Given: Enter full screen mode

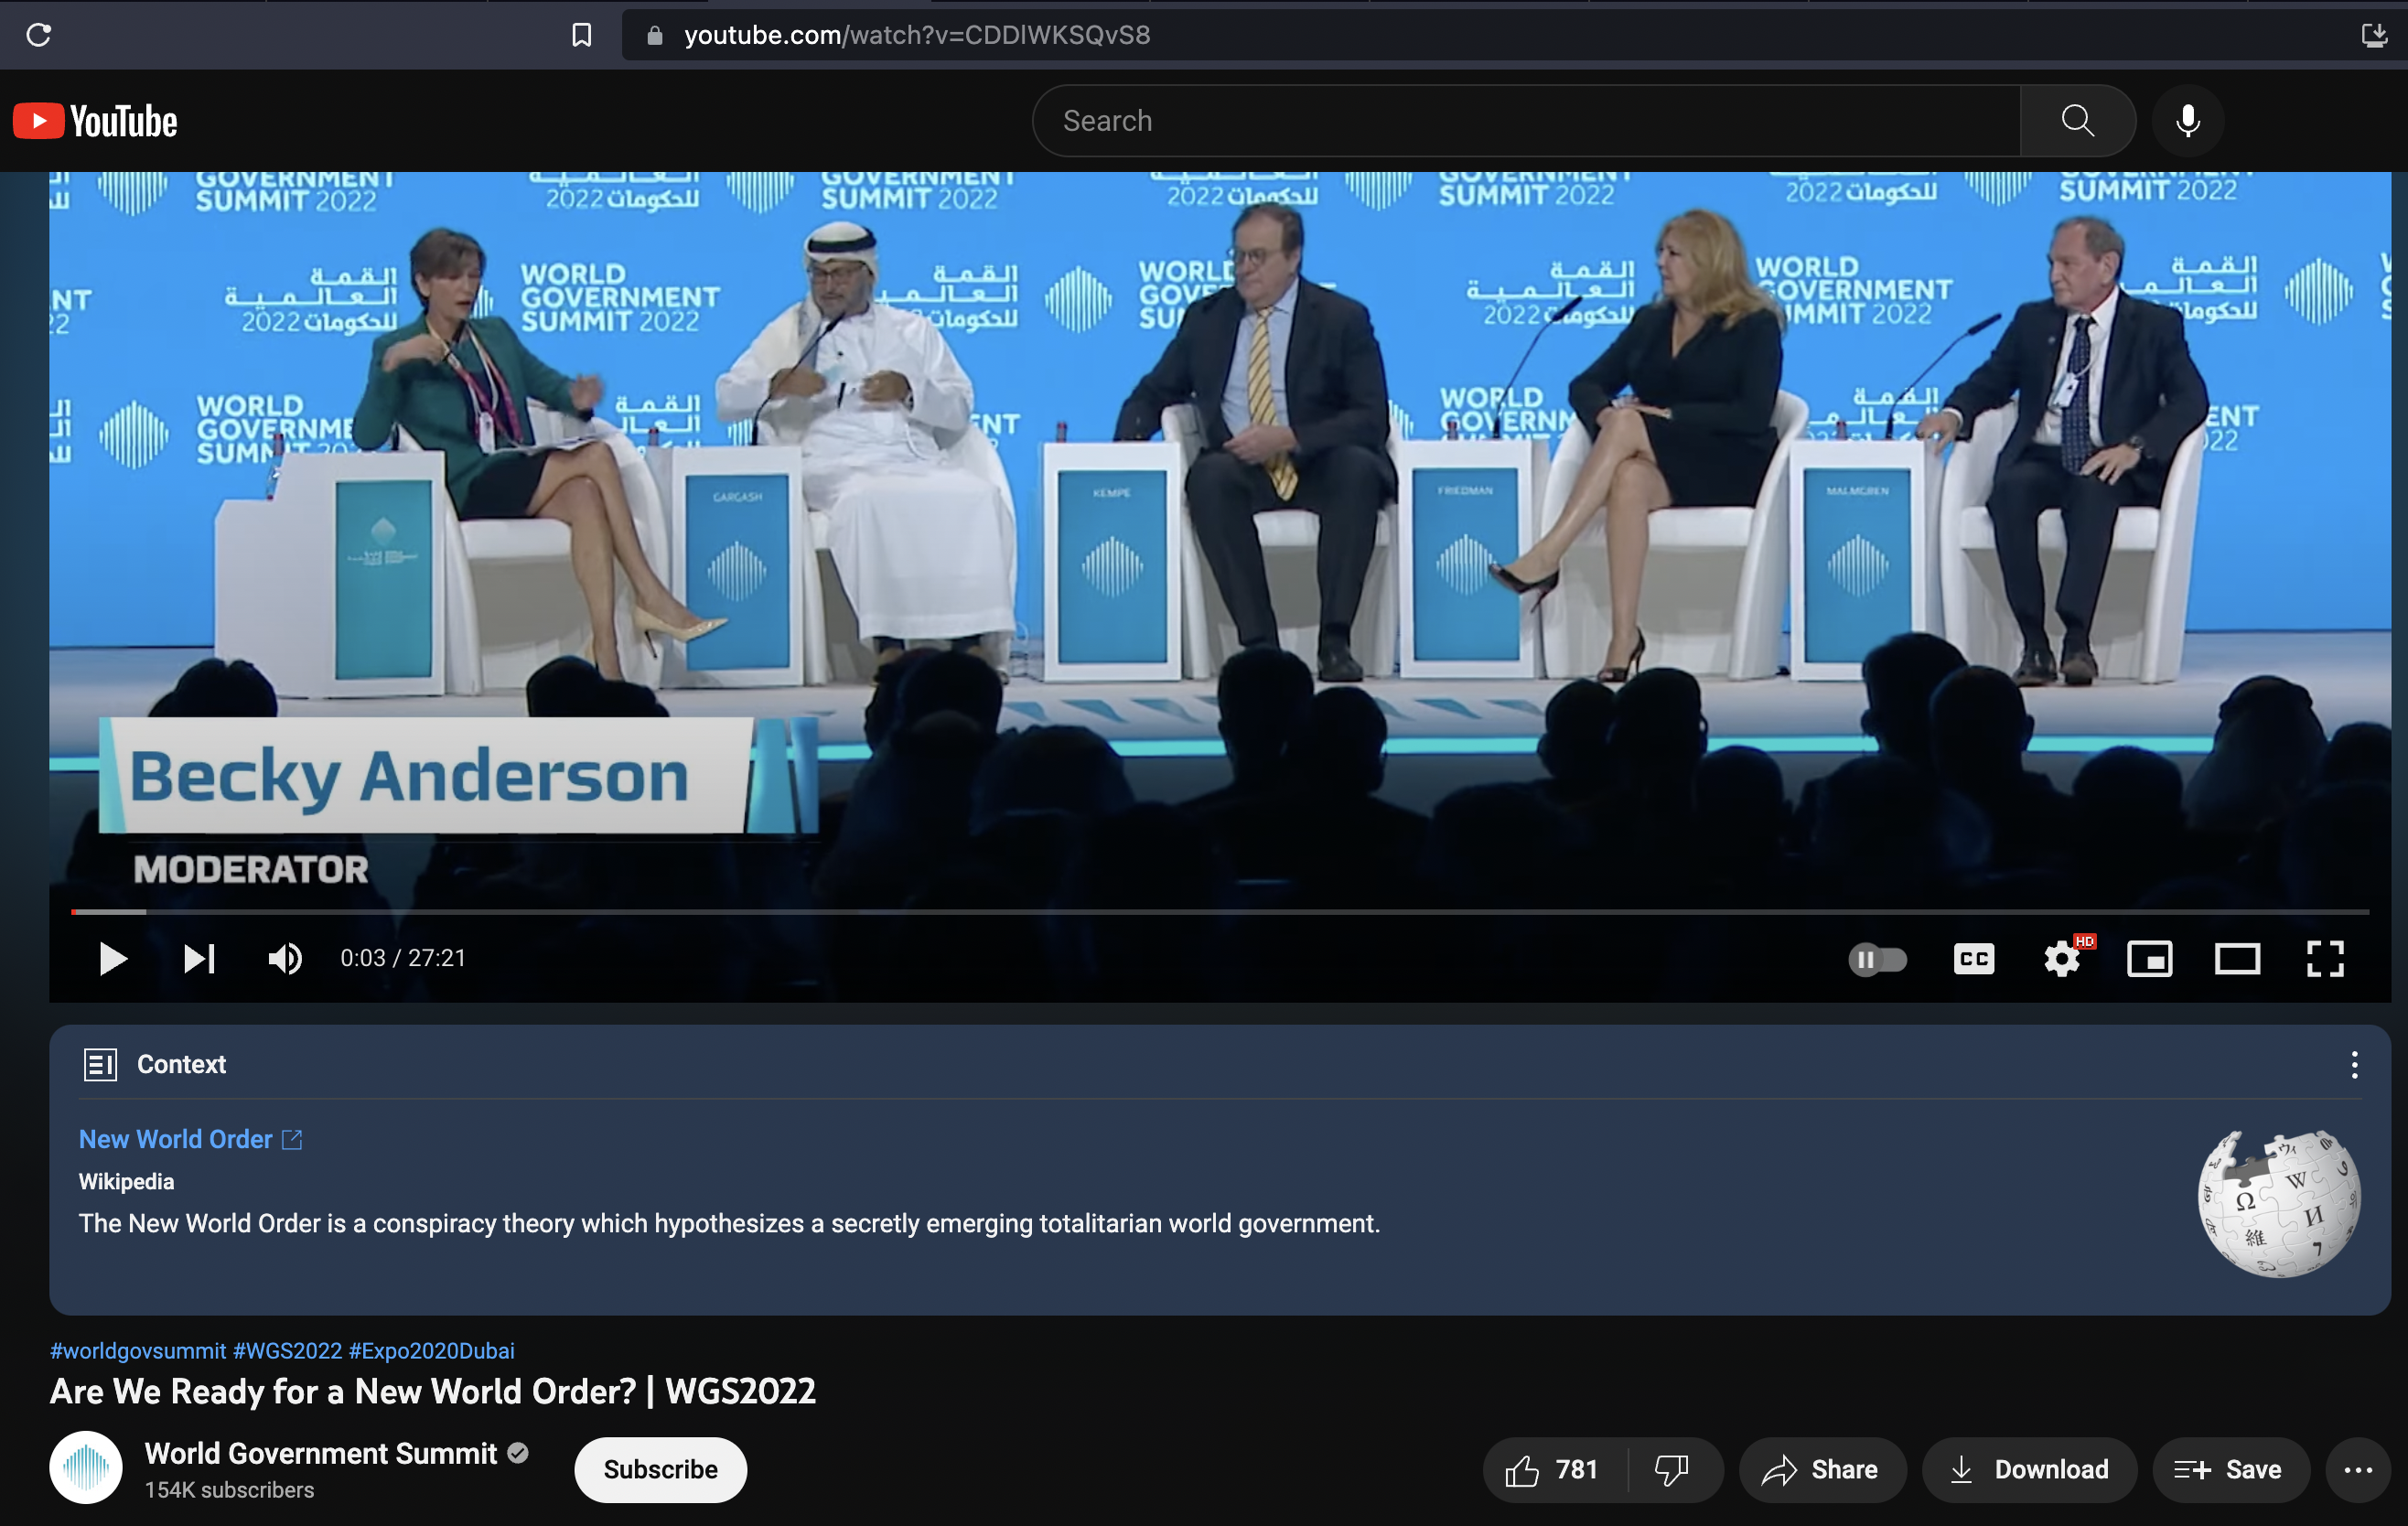Looking at the screenshot, I should 2325,958.
